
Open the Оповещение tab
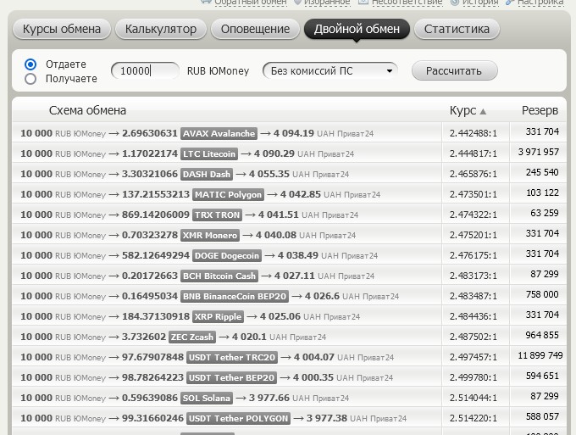[255, 29]
